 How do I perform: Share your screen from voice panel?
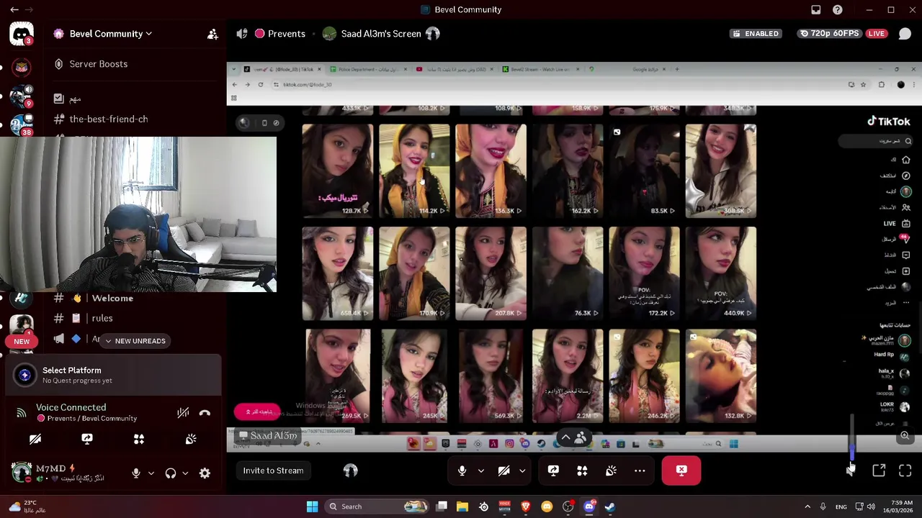87,439
